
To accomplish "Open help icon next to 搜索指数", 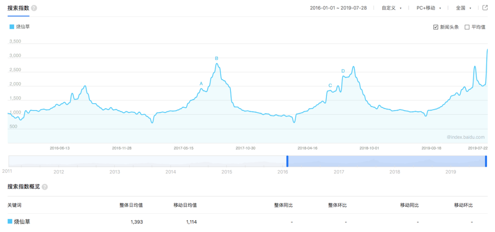I will pos(34,8).
